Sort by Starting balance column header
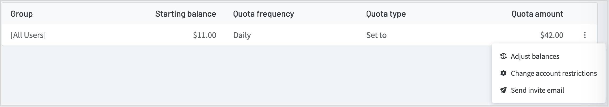The height and width of the screenshot is (107, 609). pos(185,14)
